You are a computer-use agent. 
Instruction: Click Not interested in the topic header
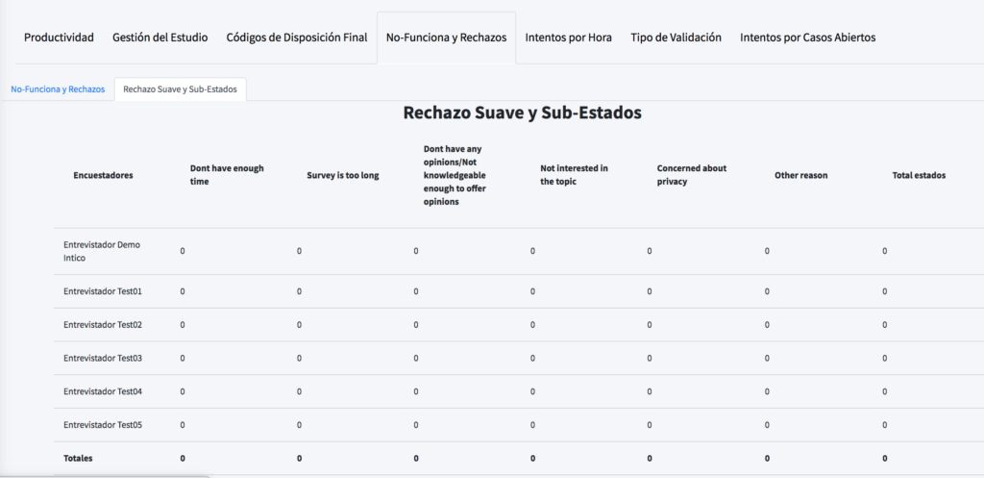click(x=575, y=175)
